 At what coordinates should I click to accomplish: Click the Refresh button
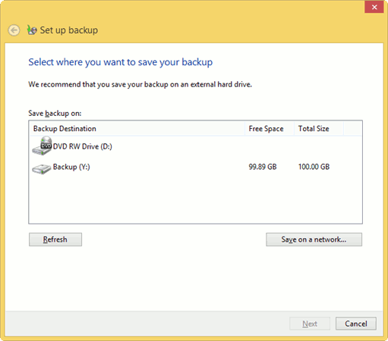coord(55,239)
